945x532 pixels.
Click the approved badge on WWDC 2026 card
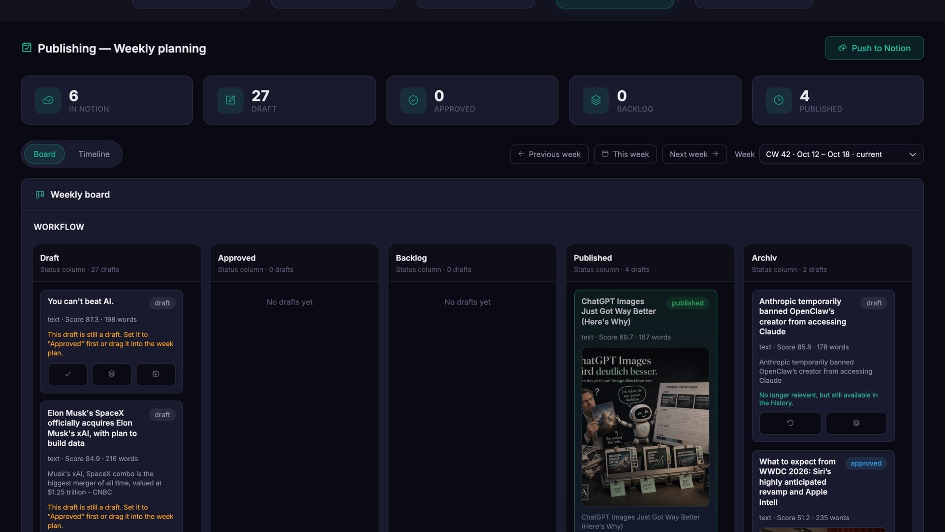pos(866,464)
